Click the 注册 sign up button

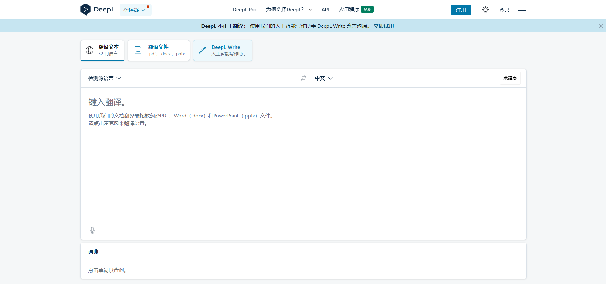click(x=461, y=10)
